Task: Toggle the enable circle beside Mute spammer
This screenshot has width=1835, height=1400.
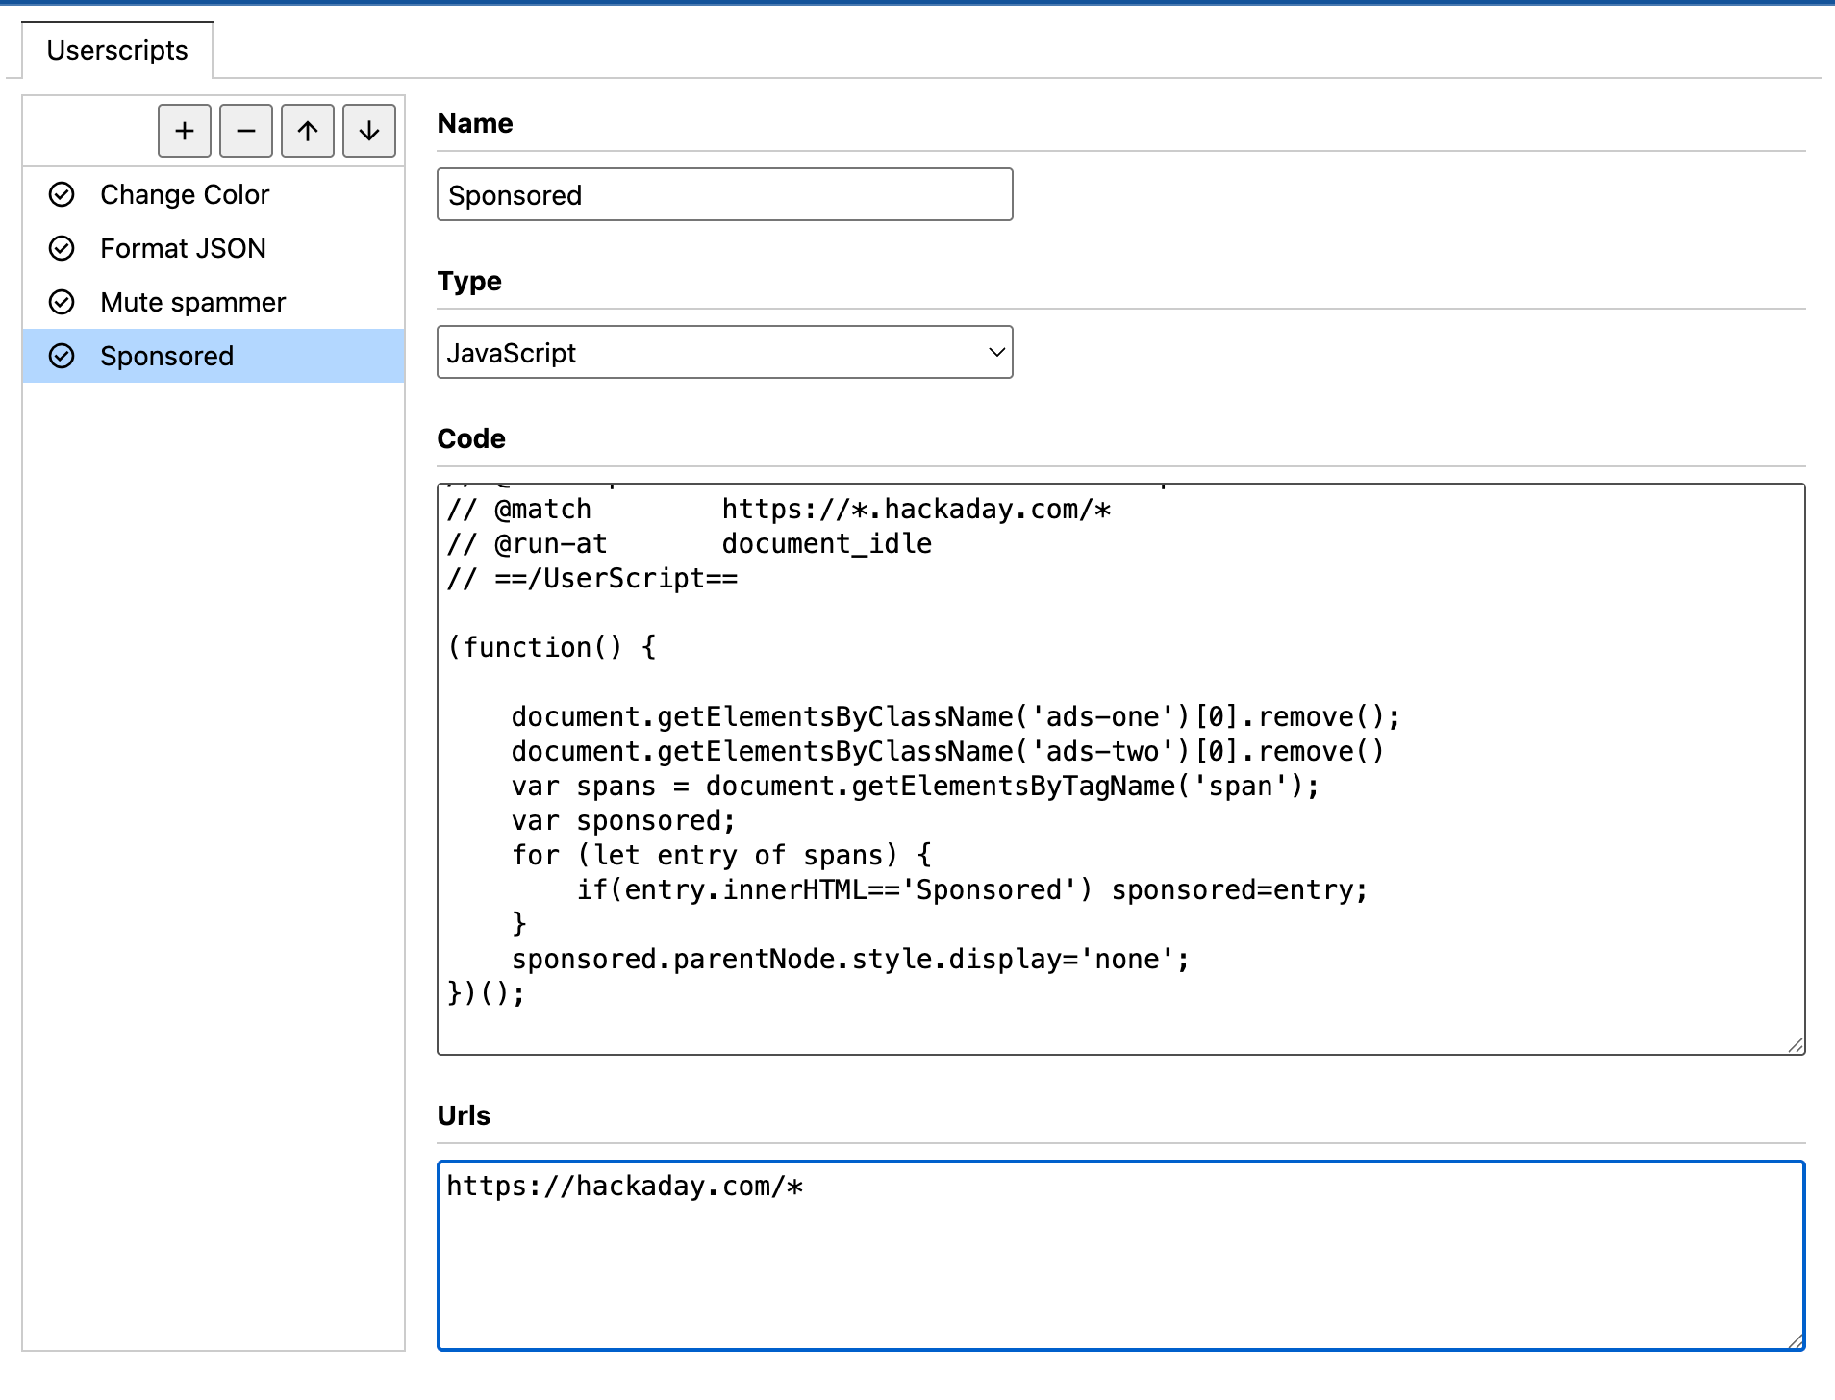Action: [x=62, y=302]
